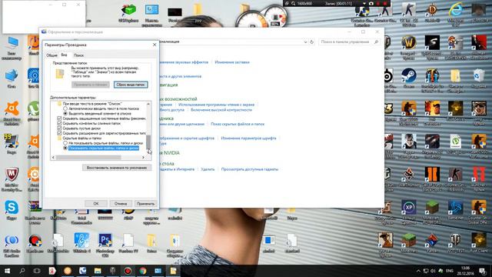The image size is (492, 277).
Task: Open Изменение параметров шрифта link
Action: tap(248, 138)
